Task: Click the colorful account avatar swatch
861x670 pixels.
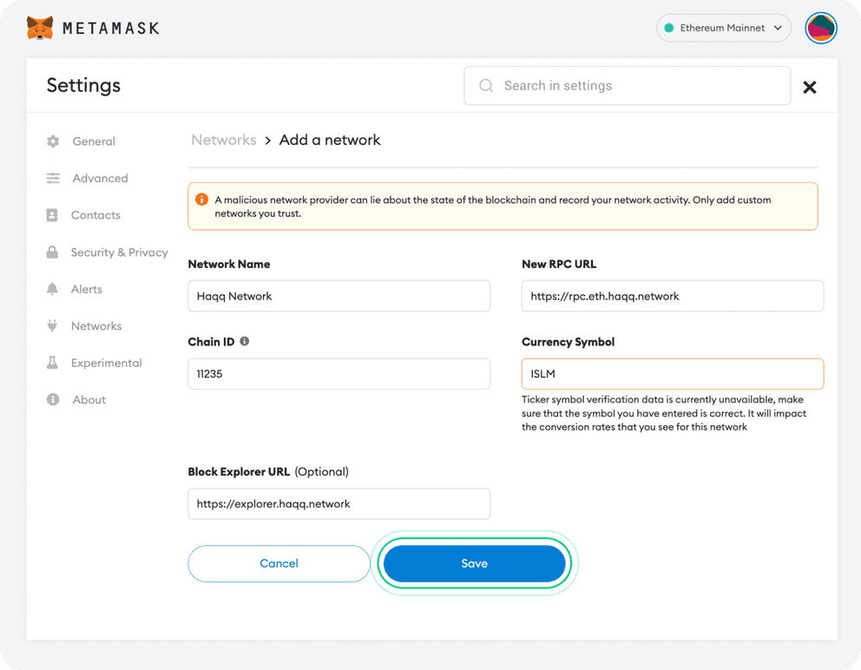Action: tap(820, 28)
